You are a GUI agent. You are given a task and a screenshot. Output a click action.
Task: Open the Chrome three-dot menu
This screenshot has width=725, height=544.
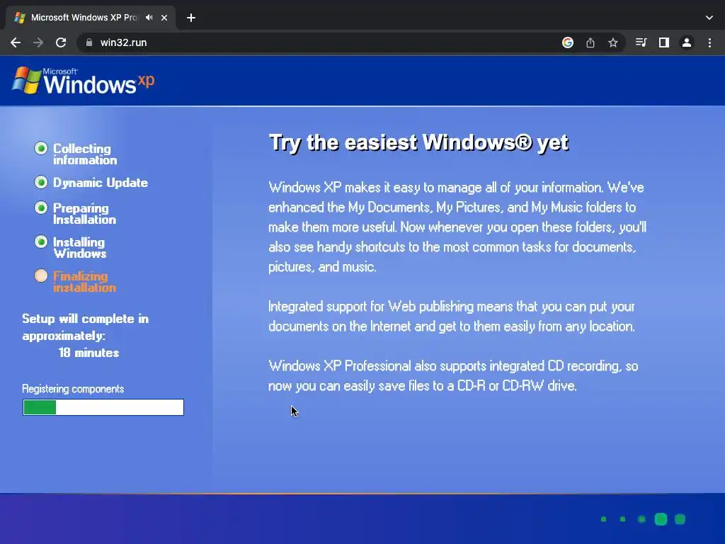(x=709, y=42)
